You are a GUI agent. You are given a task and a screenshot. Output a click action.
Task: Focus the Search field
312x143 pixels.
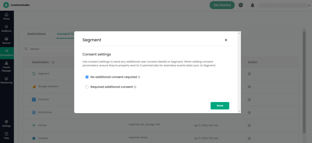coord(48,49)
